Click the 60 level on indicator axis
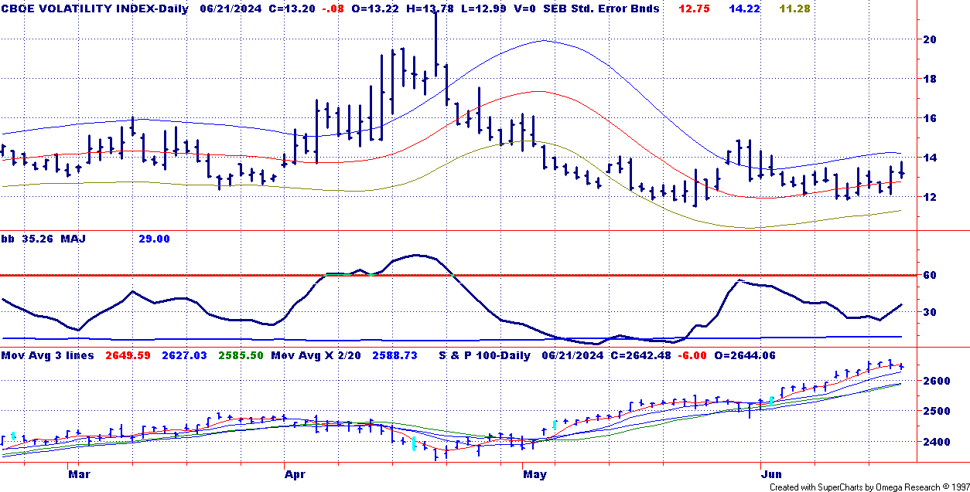The height and width of the screenshot is (492, 970). click(930, 276)
